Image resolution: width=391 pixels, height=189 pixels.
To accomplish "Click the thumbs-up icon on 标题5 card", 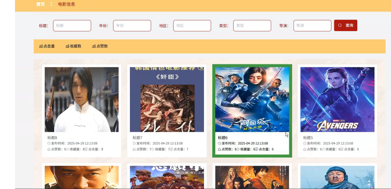I will point(305,150).
